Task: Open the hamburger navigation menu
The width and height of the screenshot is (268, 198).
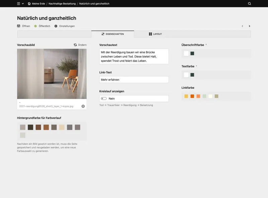Action: pyautogui.click(x=18, y=4)
